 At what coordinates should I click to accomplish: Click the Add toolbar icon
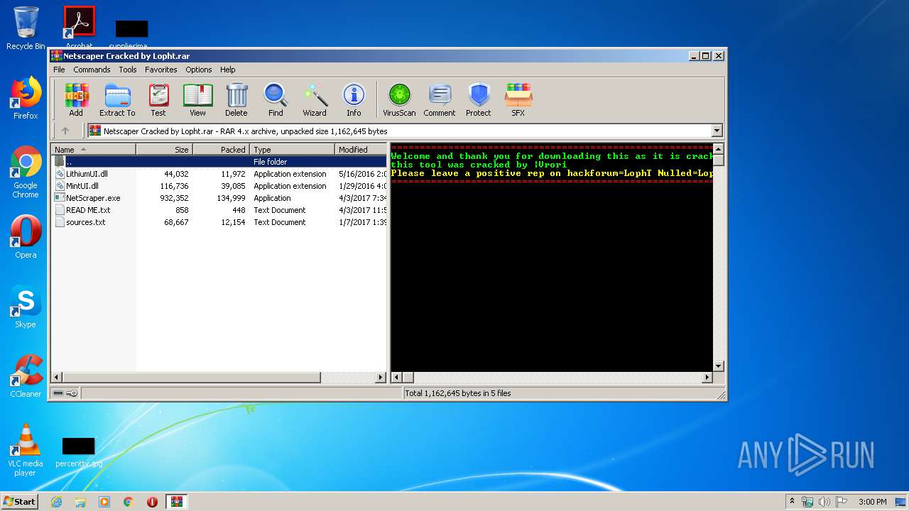pyautogui.click(x=76, y=99)
